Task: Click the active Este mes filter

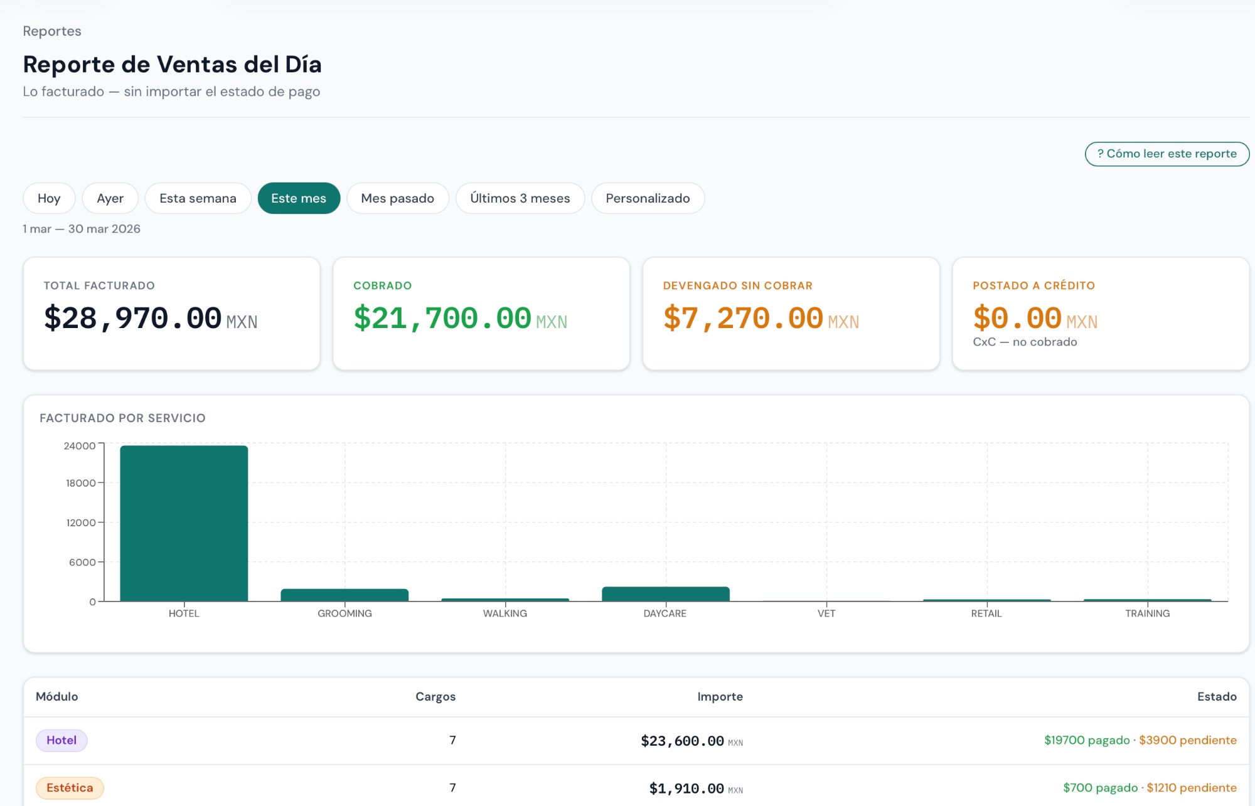Action: [x=299, y=198]
